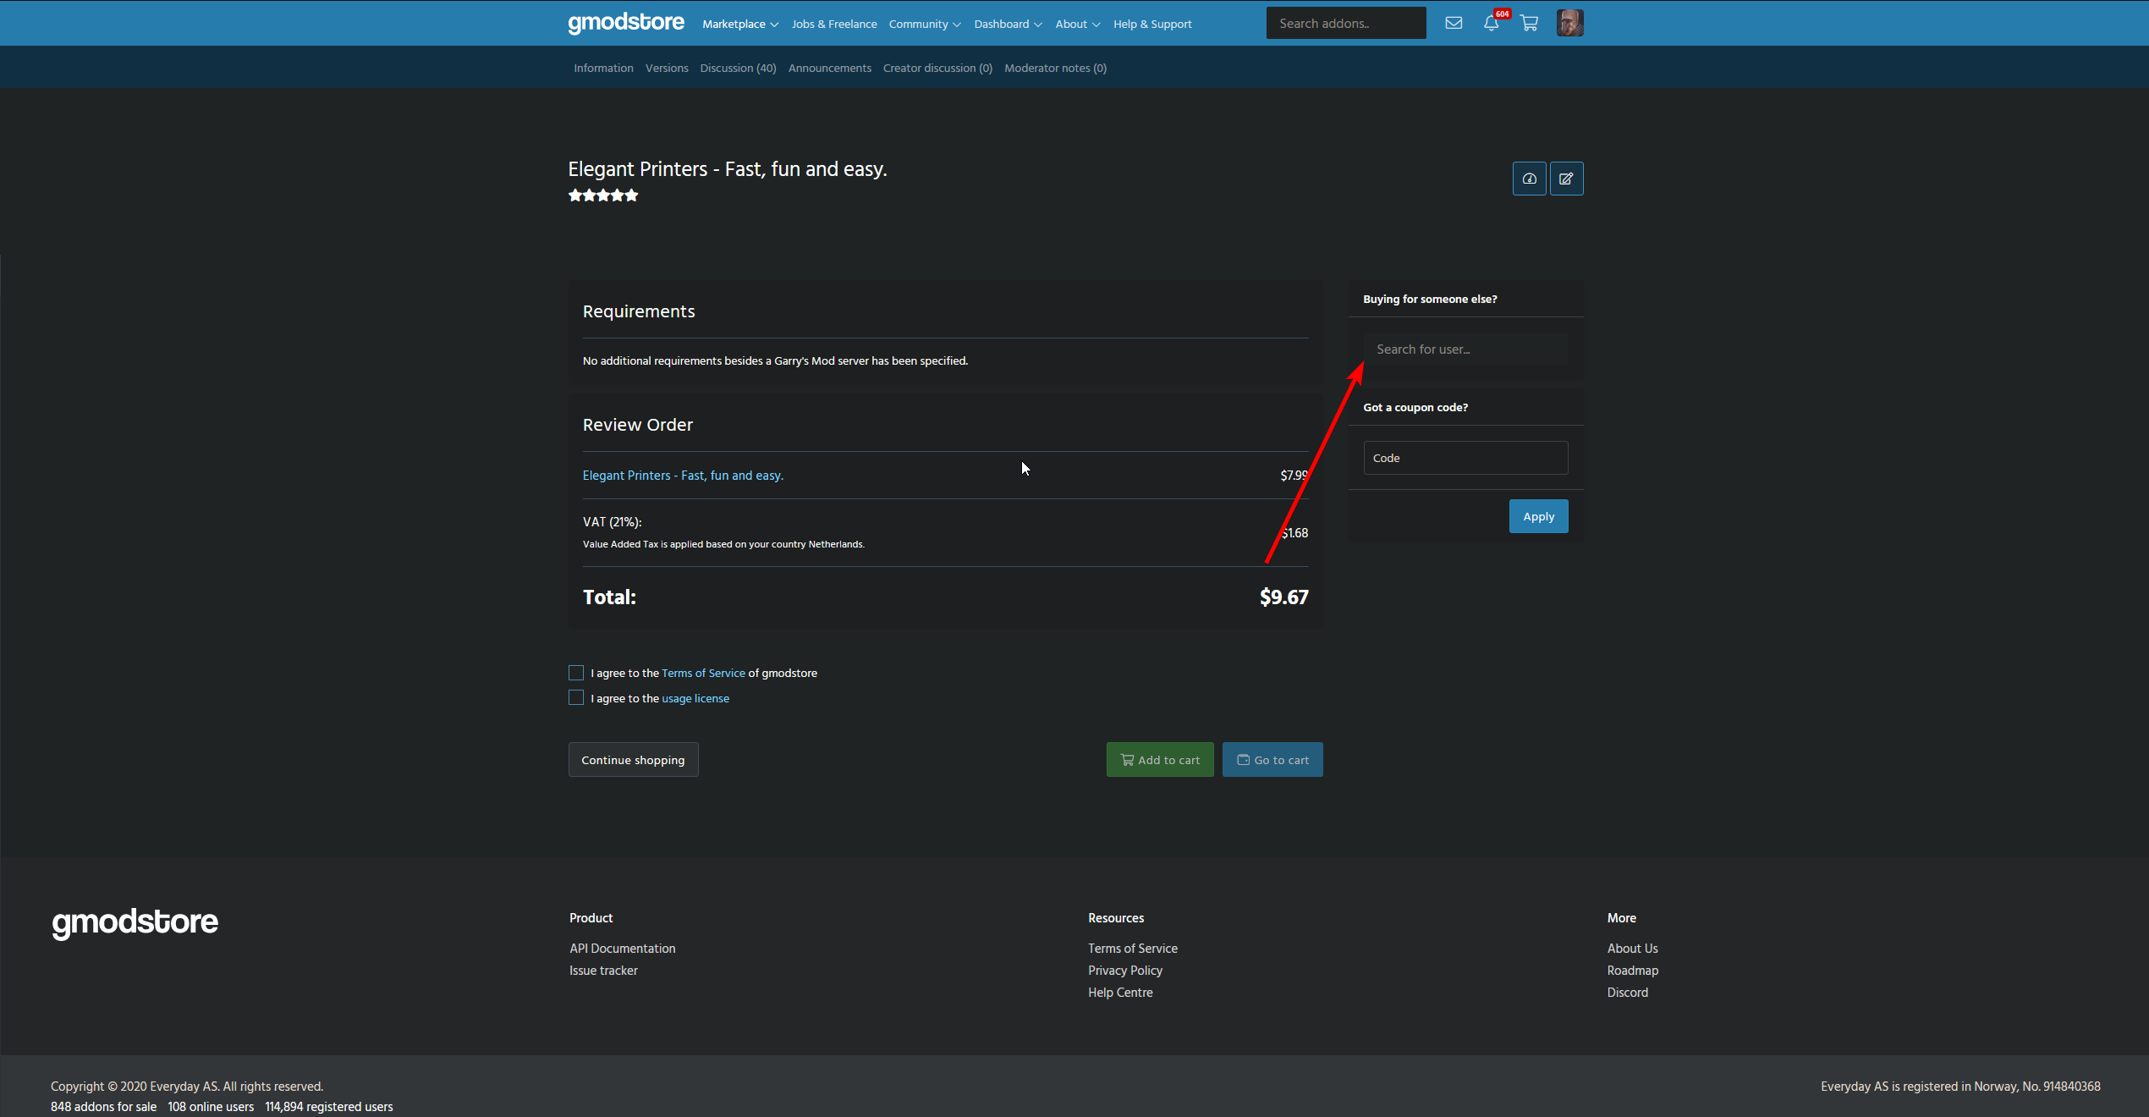The height and width of the screenshot is (1117, 2149).
Task: Open Privacy Policy footer link
Action: 1124,971
